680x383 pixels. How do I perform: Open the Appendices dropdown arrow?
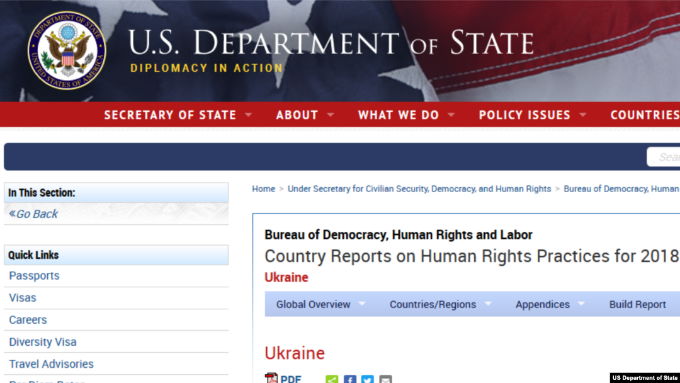click(581, 304)
